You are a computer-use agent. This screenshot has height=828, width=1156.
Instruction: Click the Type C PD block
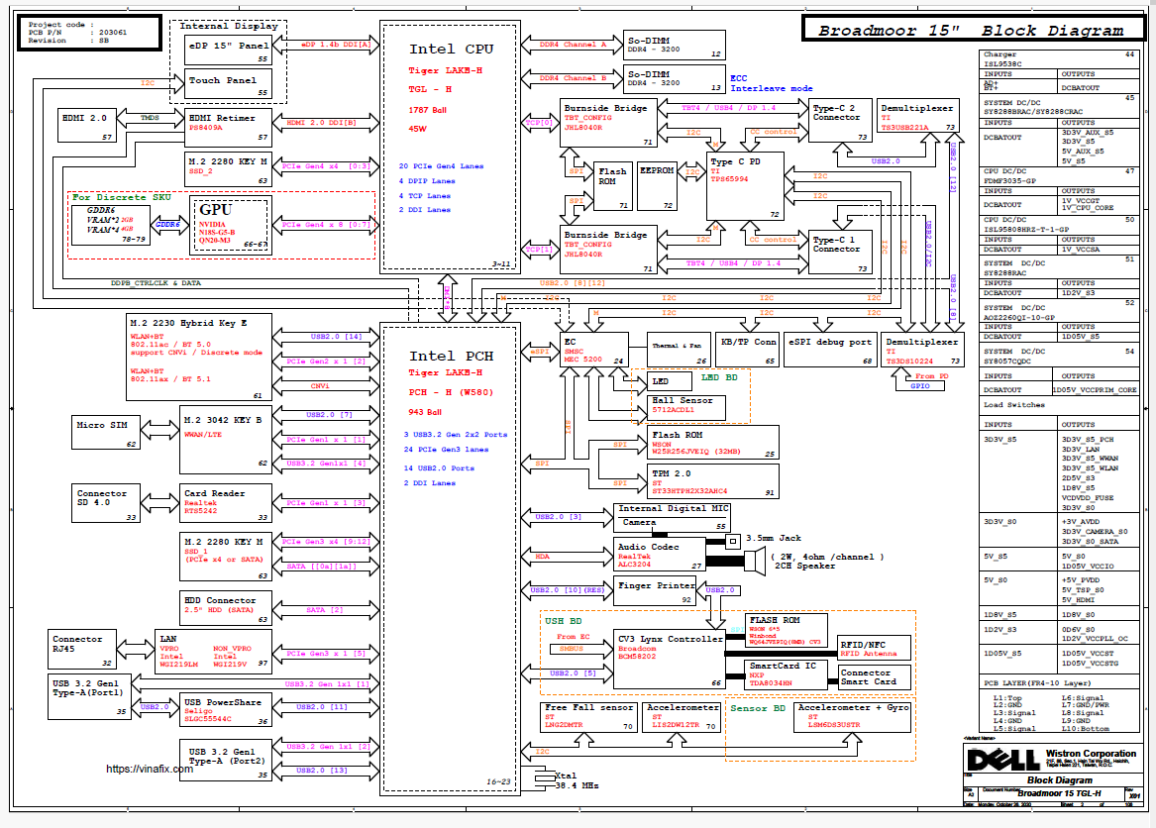click(745, 188)
